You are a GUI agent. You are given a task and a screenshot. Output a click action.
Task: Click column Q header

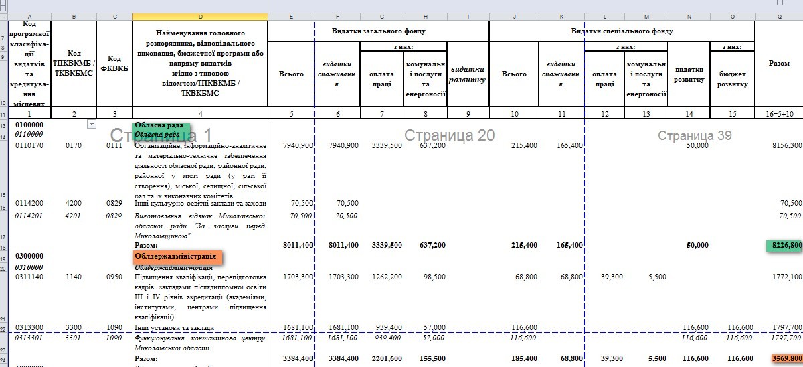(x=779, y=15)
